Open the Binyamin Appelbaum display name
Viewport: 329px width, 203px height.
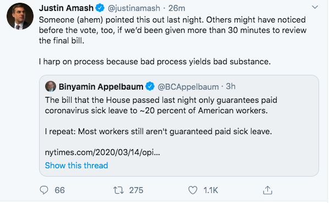click(101, 86)
